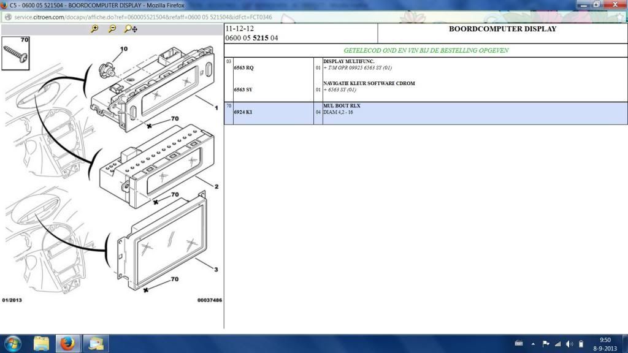The height and width of the screenshot is (353, 628).
Task: Click drawing number 00037486
Action: 210,300
